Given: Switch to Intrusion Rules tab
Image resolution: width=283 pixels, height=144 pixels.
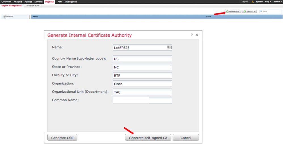Looking at the screenshot, I should 33,6.
